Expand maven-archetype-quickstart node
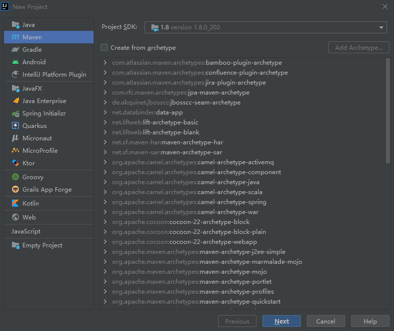The width and height of the screenshot is (394, 331). [105, 301]
